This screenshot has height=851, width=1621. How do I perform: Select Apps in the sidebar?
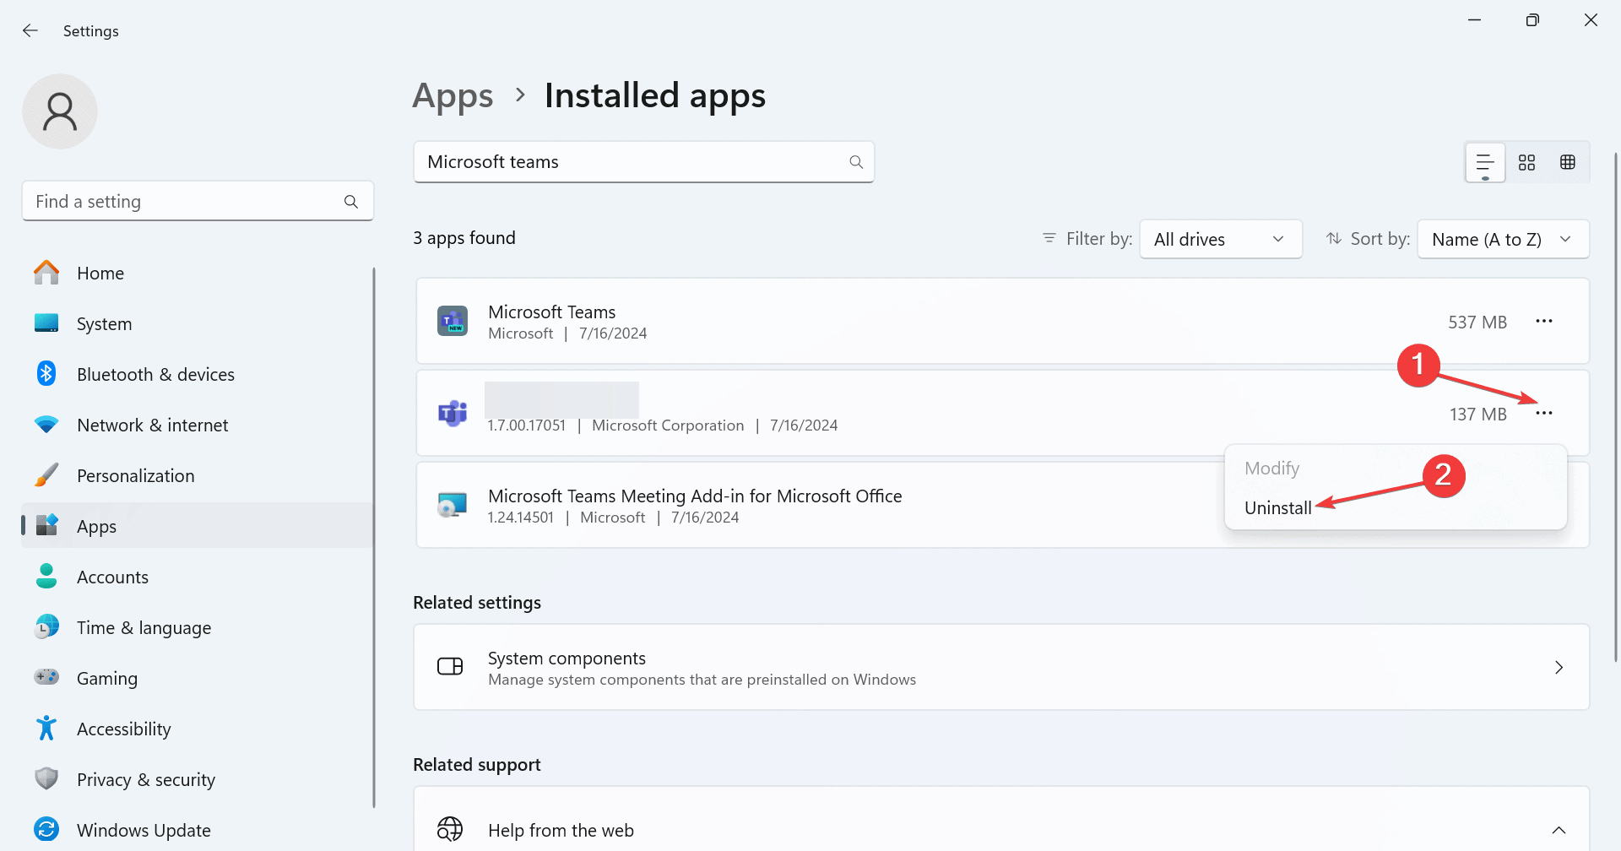[198, 526]
